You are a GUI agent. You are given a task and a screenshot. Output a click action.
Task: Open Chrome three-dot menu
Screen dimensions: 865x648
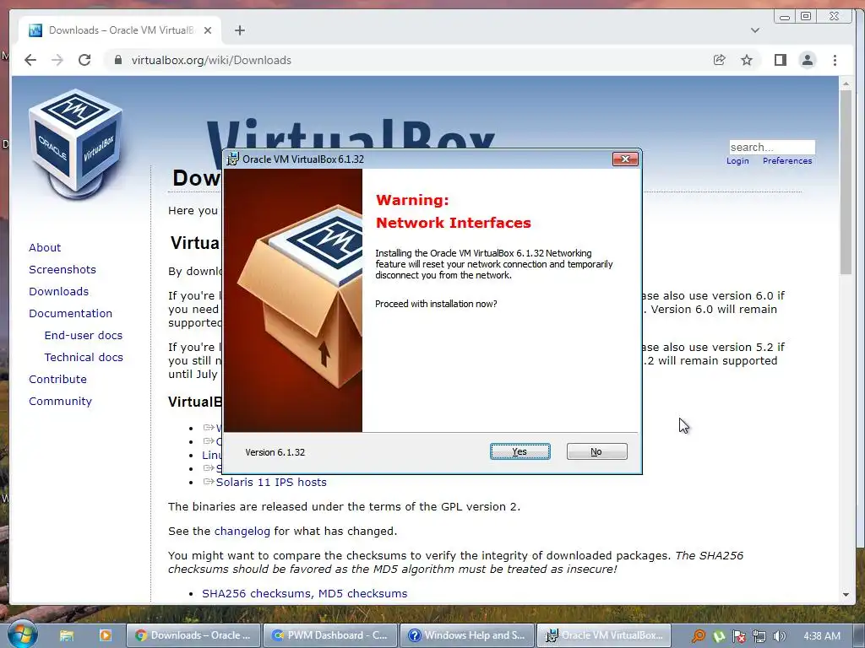coord(835,60)
